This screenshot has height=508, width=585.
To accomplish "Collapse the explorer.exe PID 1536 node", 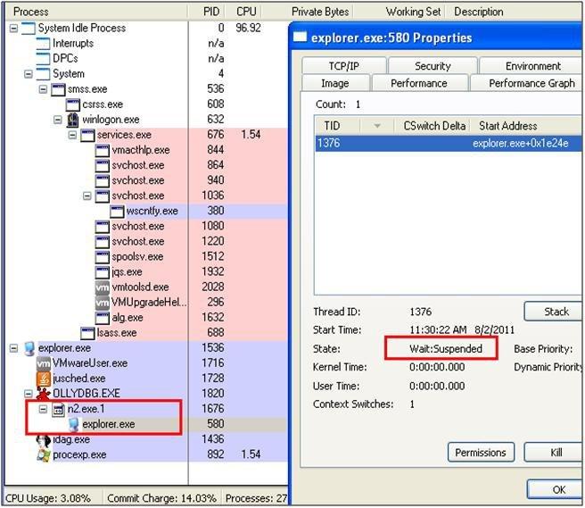I will 13,348.
